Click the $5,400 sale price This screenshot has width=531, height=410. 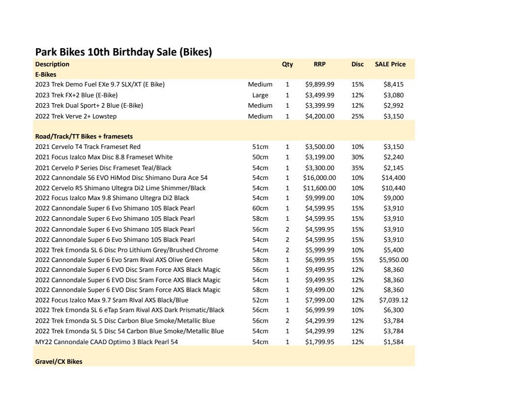click(x=393, y=250)
